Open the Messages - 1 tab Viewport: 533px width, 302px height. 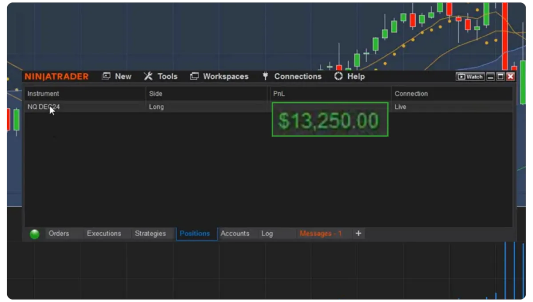(x=321, y=234)
